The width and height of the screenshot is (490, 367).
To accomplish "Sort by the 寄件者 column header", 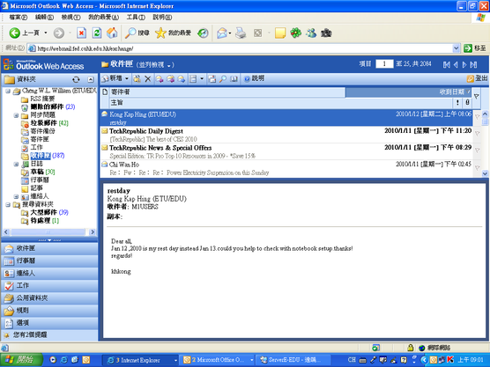I will coord(226,92).
